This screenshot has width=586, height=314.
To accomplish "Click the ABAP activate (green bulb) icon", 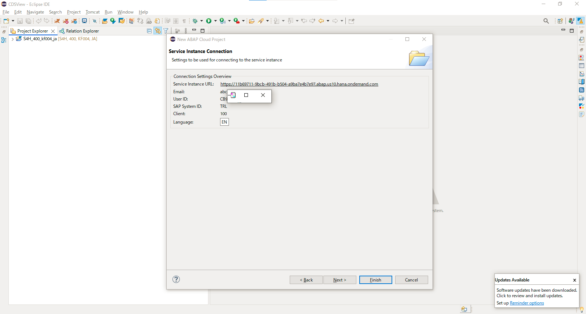I will (x=113, y=21).
